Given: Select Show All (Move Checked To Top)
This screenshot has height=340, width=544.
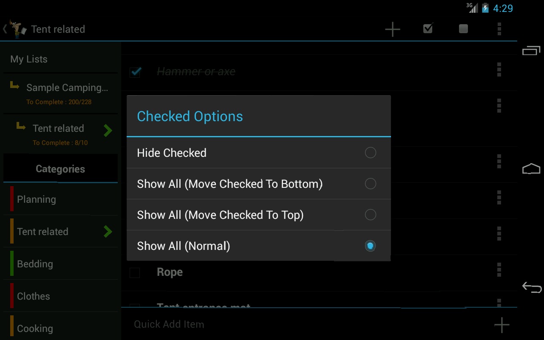Looking at the screenshot, I should click(370, 215).
